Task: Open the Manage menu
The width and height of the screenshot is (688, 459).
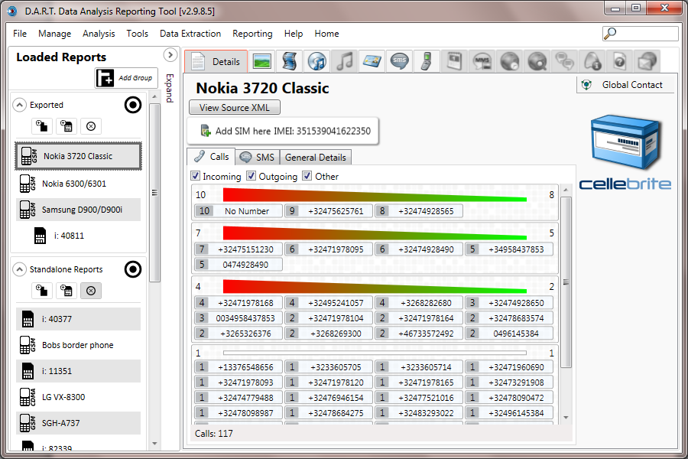Action: (x=54, y=34)
